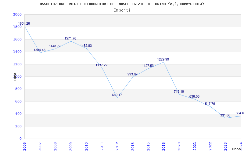
Task: Click x-axis year 2011
Action: click(102, 146)
